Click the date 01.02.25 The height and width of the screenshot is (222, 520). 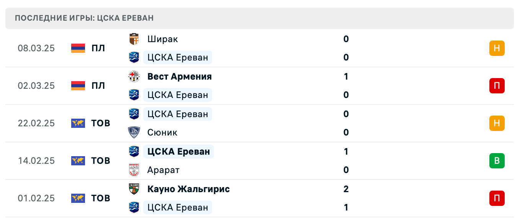(37, 198)
